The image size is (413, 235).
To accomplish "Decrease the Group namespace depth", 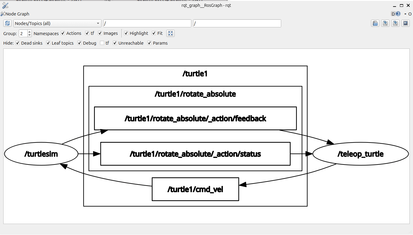I will click(x=29, y=35).
